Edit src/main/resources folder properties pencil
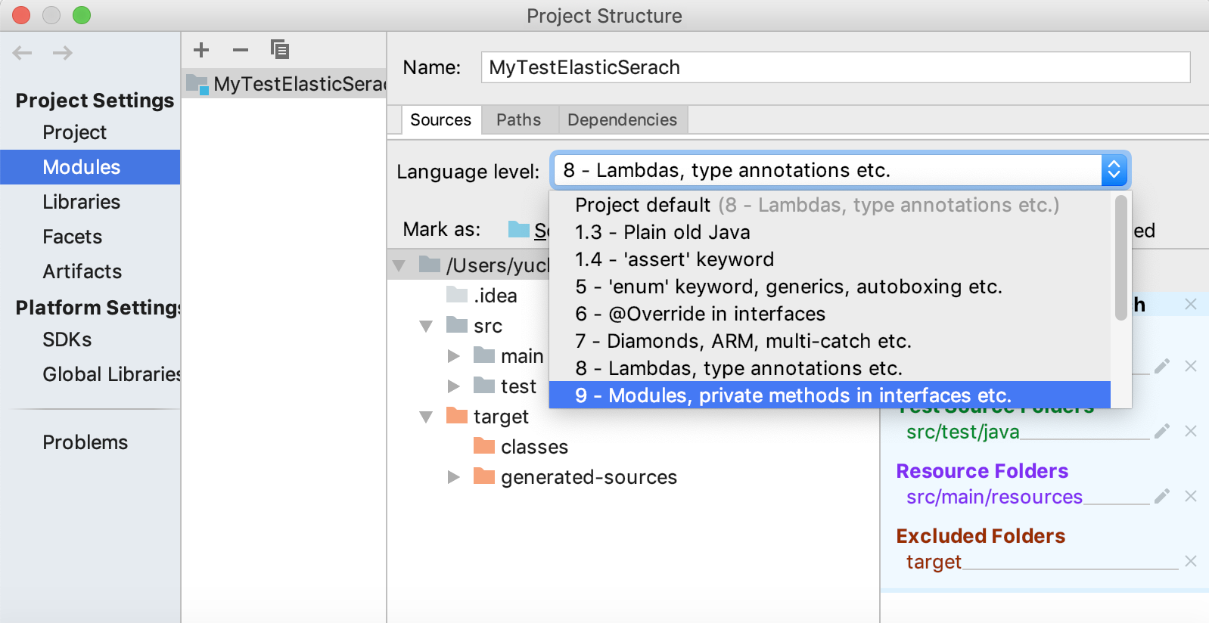The width and height of the screenshot is (1209, 623). pos(1162,496)
